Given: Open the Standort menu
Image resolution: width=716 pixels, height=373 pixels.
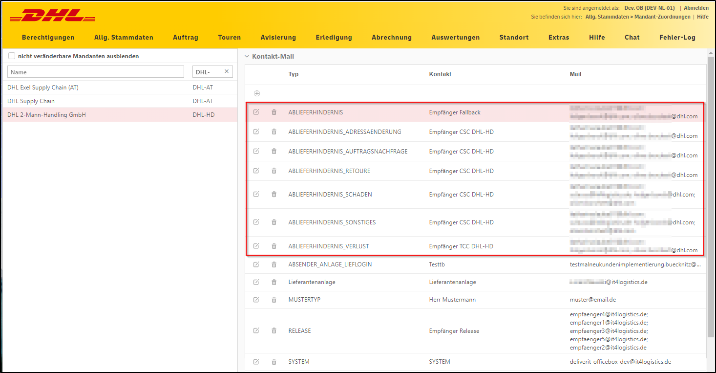Looking at the screenshot, I should pos(514,37).
